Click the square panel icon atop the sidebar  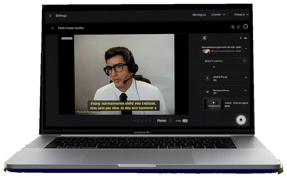click(x=205, y=38)
